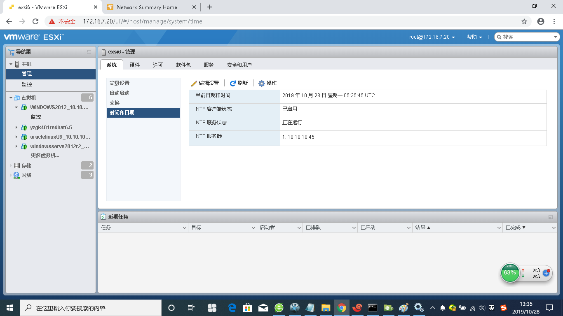Viewport: 563px width, 316px height.
Task: Click the 虚拟机 virtual machines icon
Action: [17, 98]
